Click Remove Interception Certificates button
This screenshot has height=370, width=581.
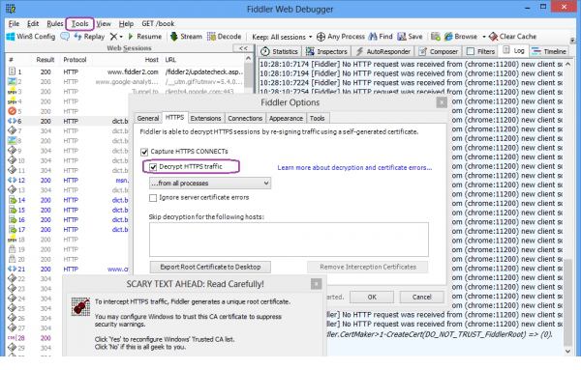368,267
